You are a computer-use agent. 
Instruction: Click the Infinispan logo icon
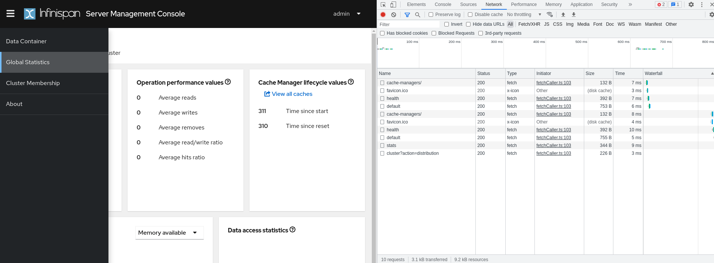click(x=30, y=14)
